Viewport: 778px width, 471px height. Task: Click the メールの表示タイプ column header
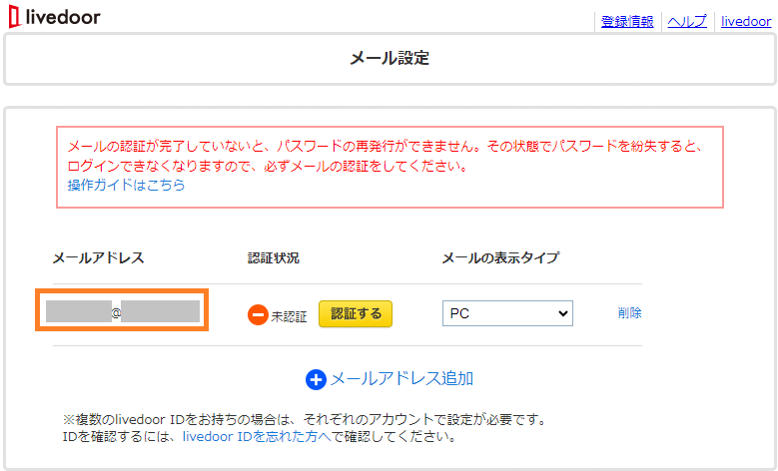pos(500,257)
